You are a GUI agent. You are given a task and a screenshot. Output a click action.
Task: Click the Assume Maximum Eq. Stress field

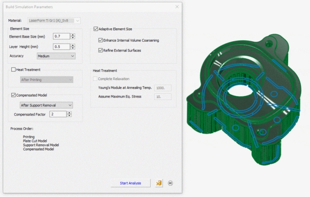163,97
